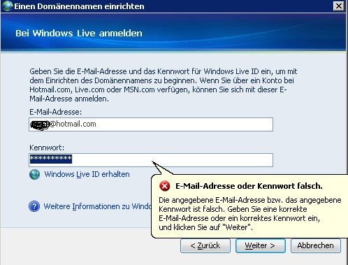Screen dimensions: 348x265
Task: Focus the Kennwort password field
Action: click(151, 160)
